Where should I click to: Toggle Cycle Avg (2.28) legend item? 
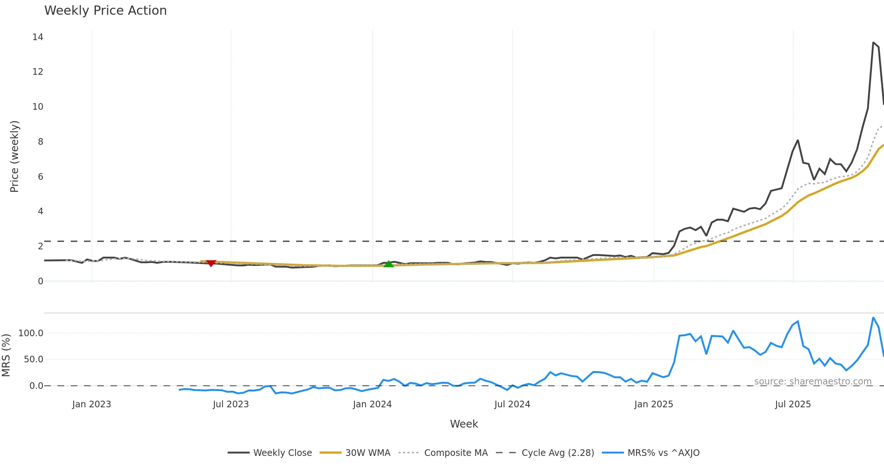[558, 453]
